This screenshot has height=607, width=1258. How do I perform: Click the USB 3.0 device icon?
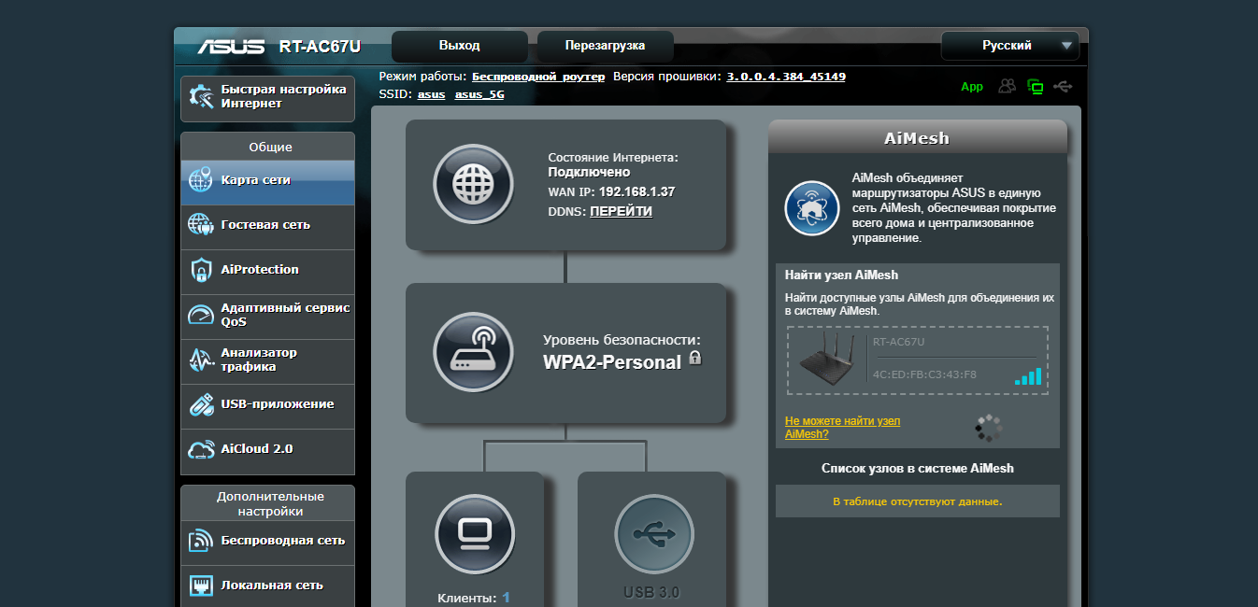pyautogui.click(x=653, y=533)
